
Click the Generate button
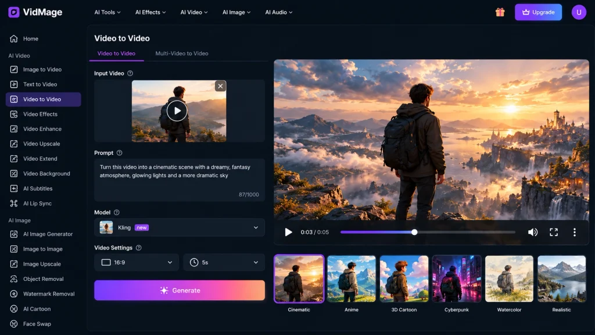180,290
